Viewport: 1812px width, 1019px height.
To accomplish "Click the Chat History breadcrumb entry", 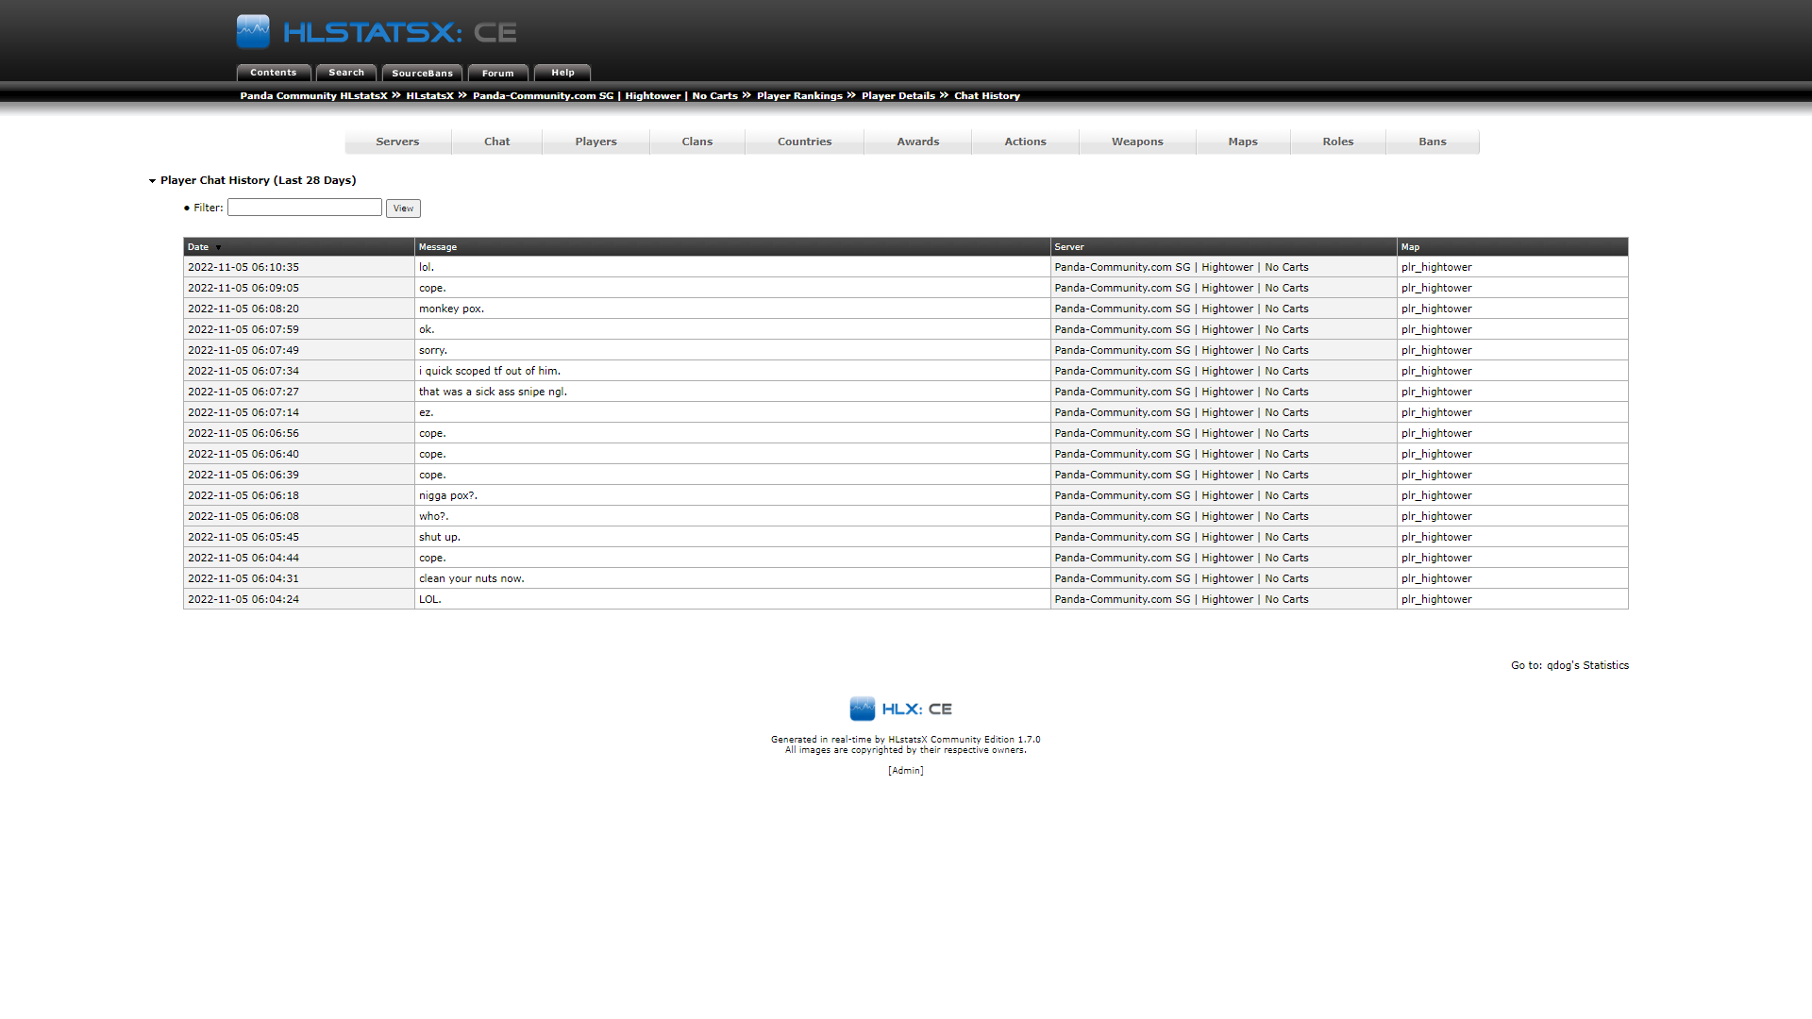I will (986, 95).
